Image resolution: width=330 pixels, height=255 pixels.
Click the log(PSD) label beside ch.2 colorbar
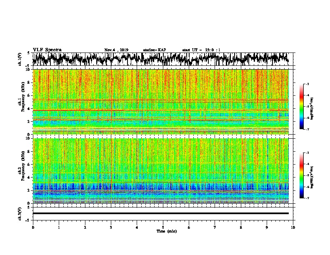(x=312, y=177)
